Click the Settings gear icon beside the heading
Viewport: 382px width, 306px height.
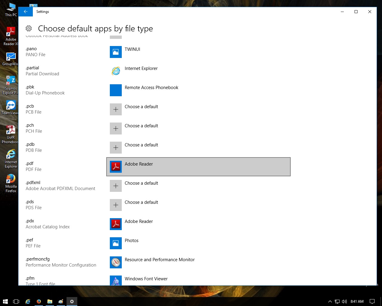[x=29, y=28]
